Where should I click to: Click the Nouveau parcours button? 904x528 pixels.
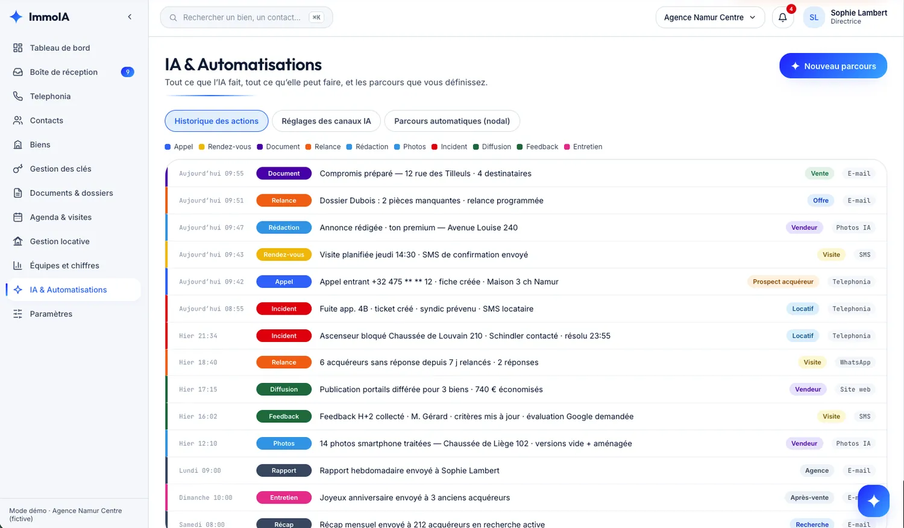(833, 66)
